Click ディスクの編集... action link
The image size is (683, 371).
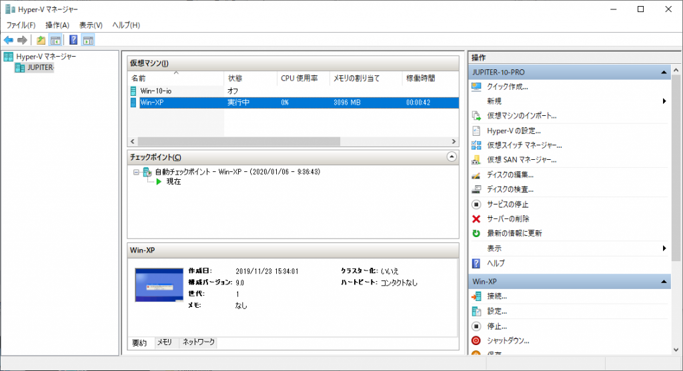[x=510, y=175]
